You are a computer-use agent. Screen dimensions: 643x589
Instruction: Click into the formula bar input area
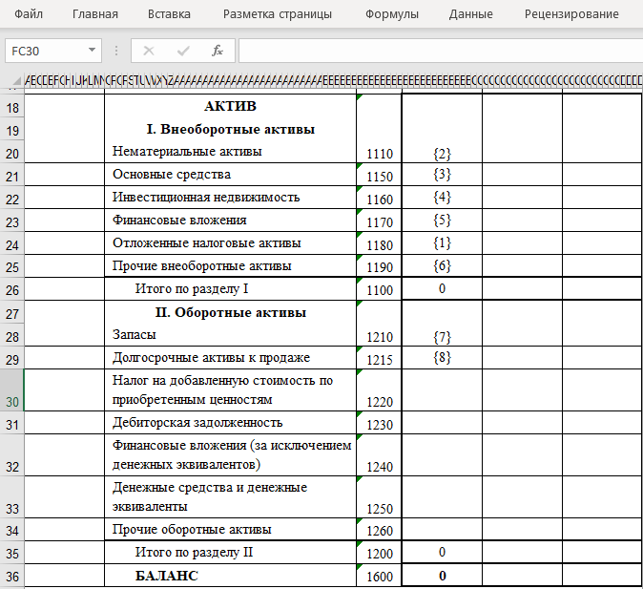439,50
